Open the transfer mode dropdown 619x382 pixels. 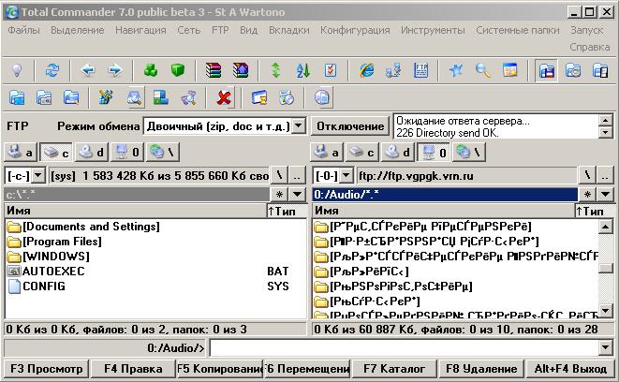pyautogui.click(x=299, y=125)
